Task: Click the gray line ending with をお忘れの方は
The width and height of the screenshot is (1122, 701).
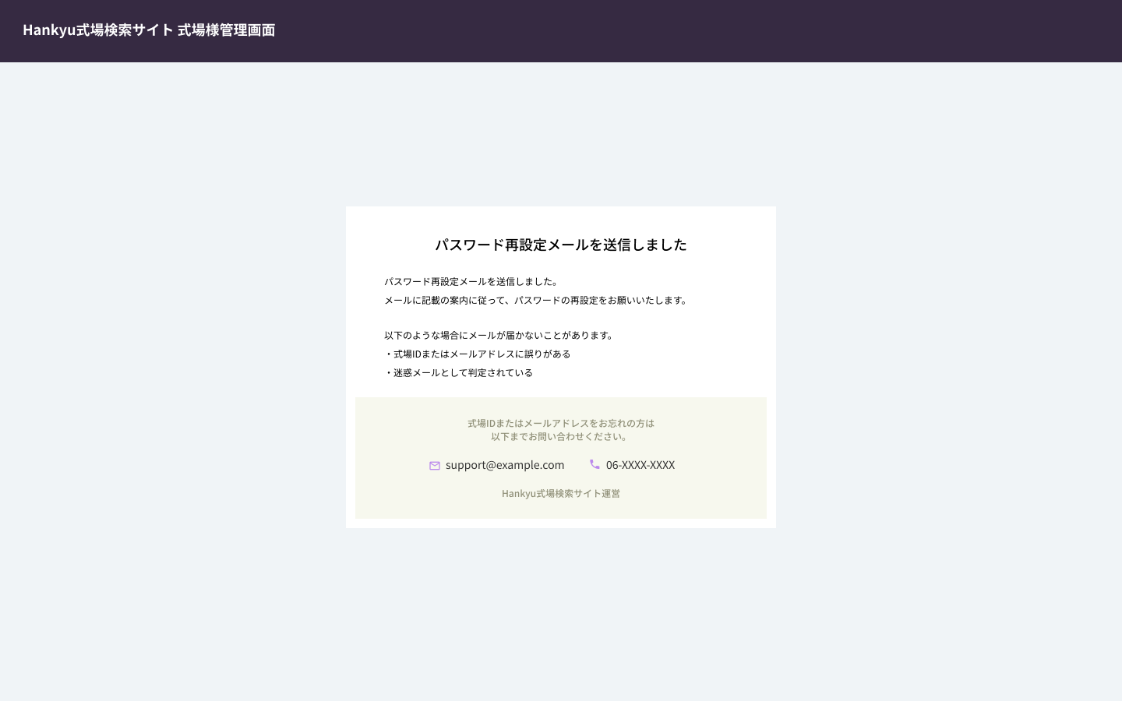Action: (x=560, y=424)
